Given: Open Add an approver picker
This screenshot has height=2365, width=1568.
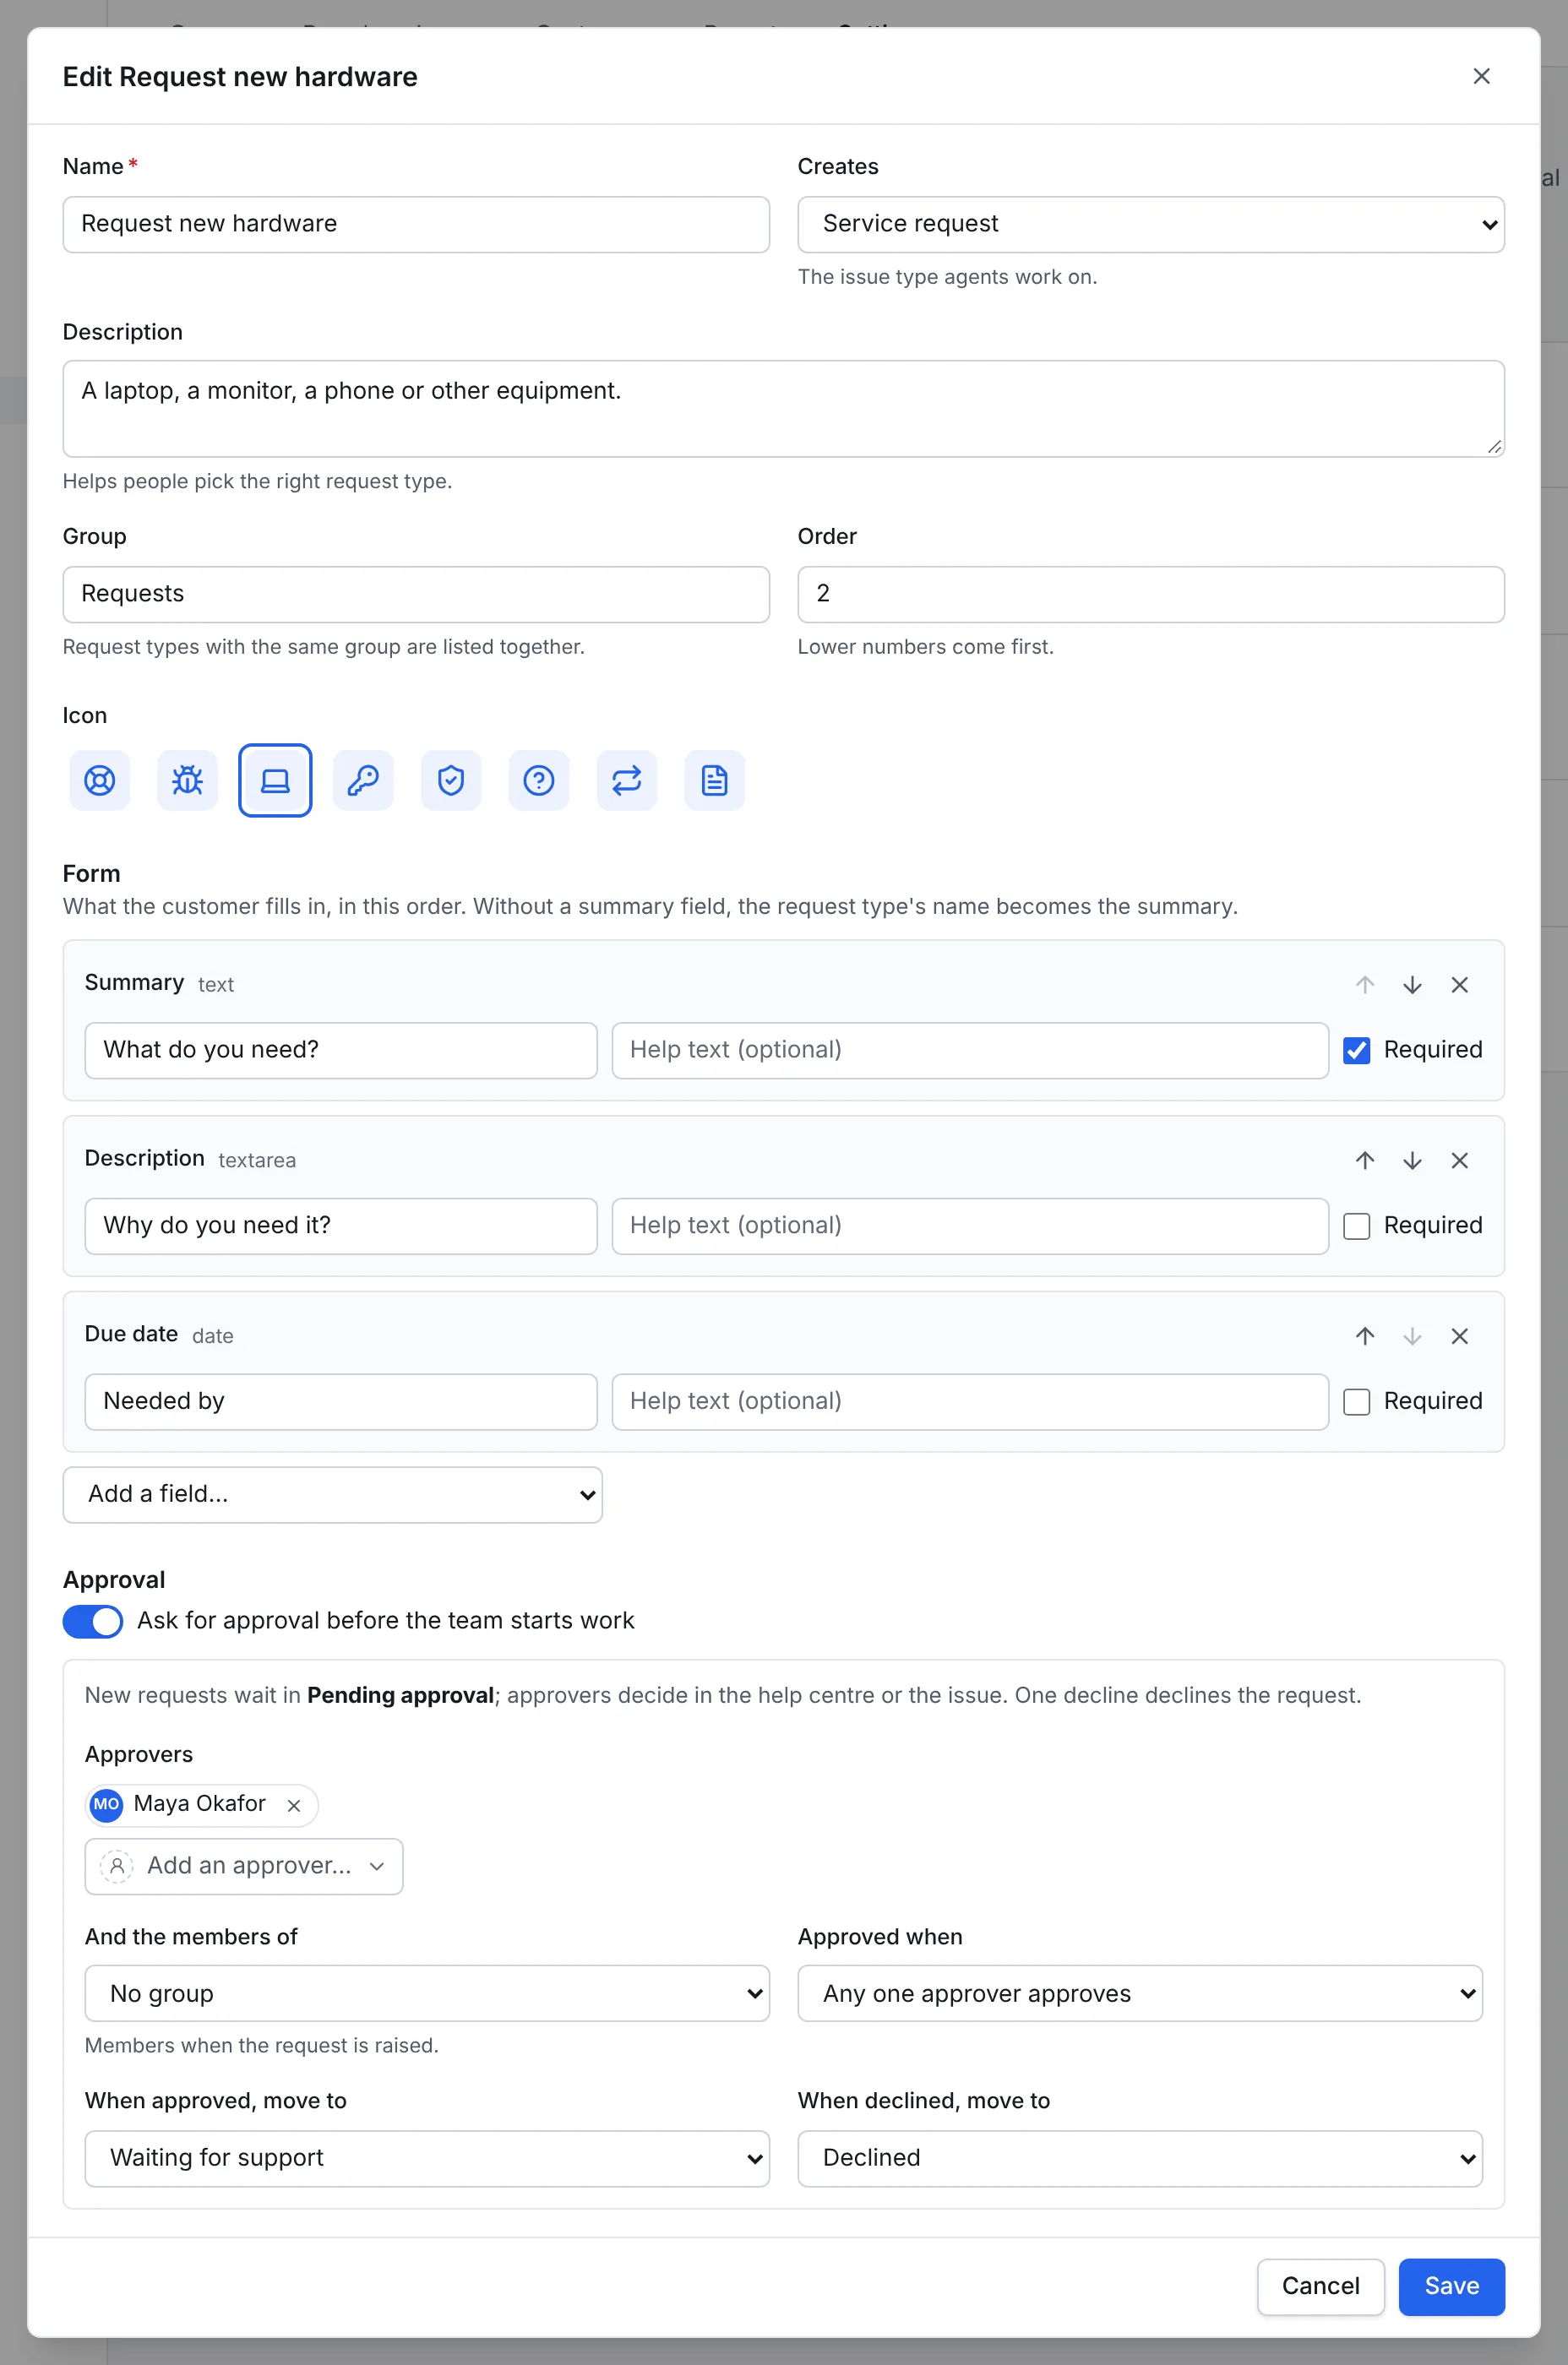Looking at the screenshot, I should pyautogui.click(x=244, y=1866).
